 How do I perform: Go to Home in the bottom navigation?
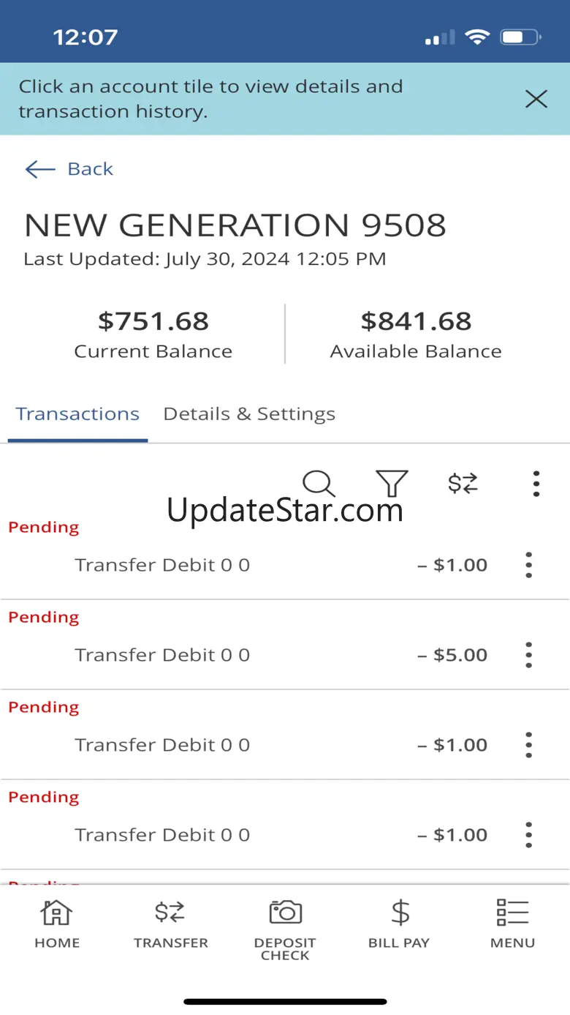[57, 924]
